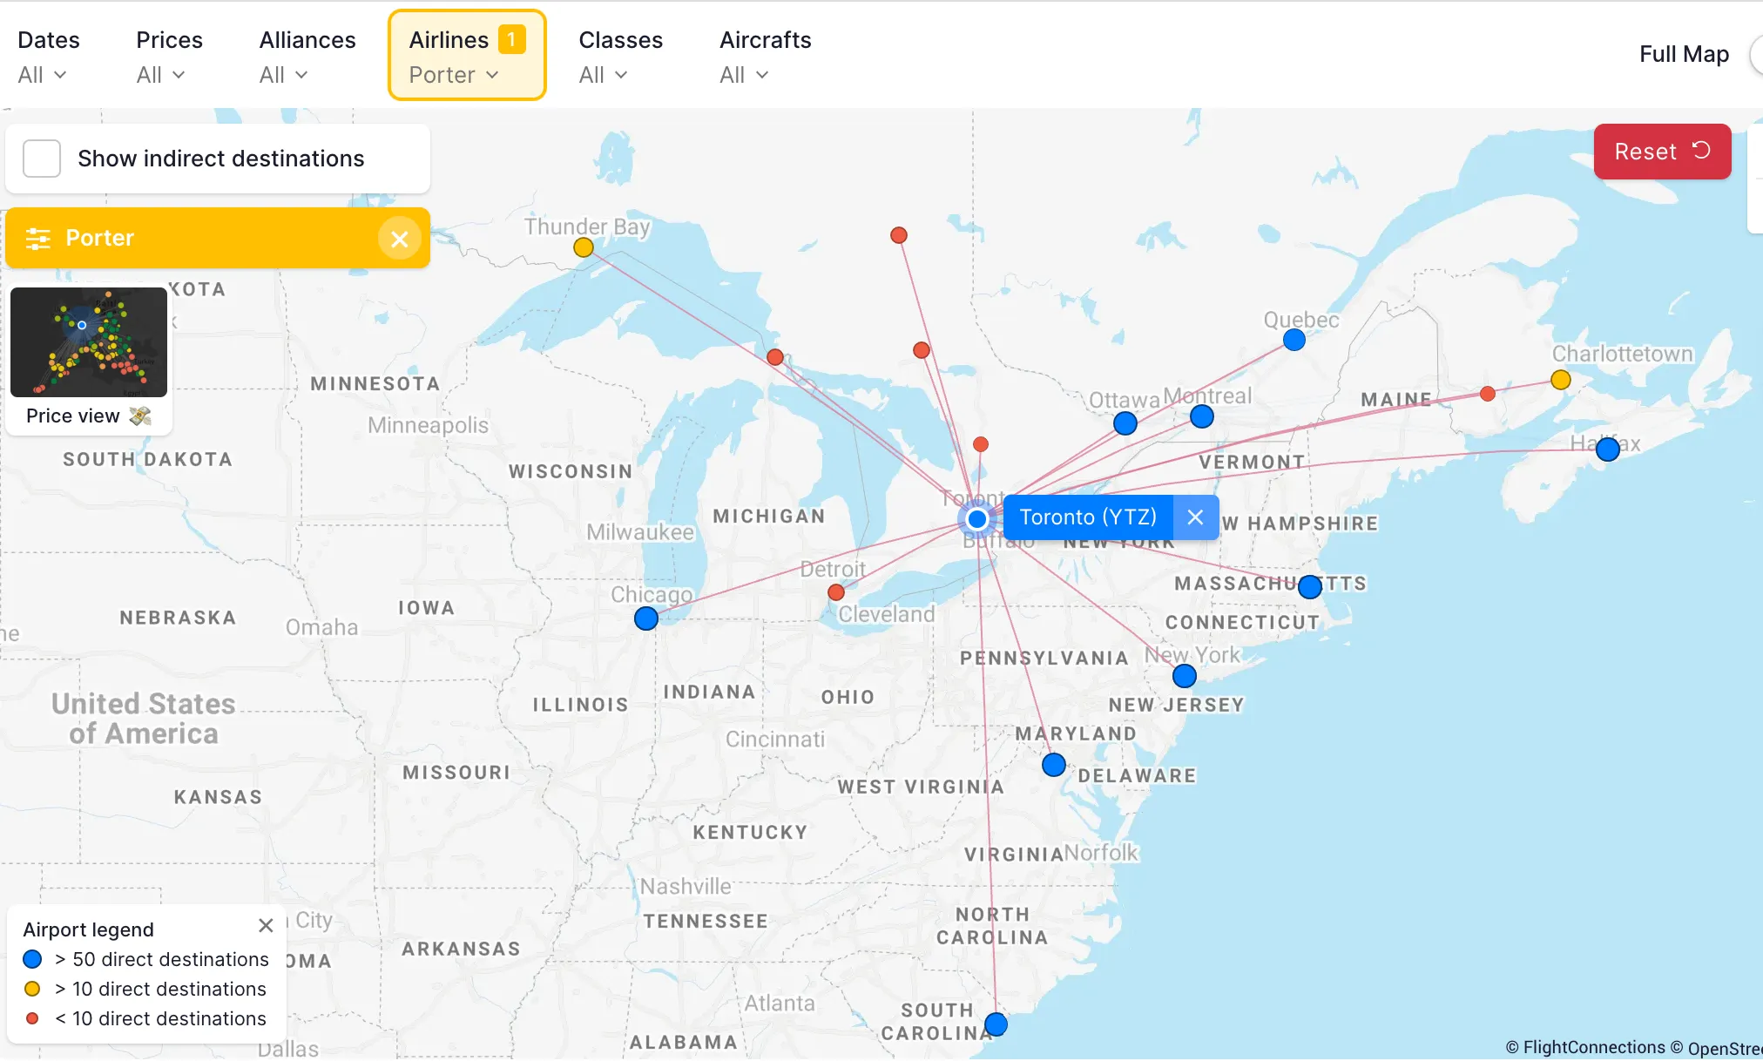This screenshot has width=1763, height=1061.
Task: Click the Reset circular arrow icon
Action: click(1701, 151)
